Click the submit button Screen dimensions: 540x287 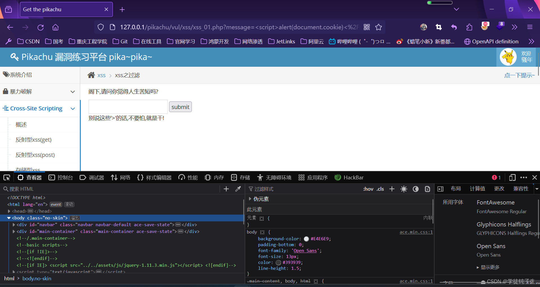coord(180,107)
